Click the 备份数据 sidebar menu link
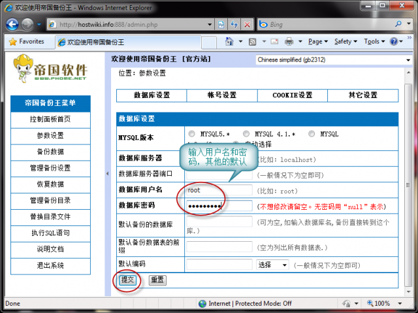Image resolution: width=418 pixels, height=313 pixels. [x=50, y=151]
